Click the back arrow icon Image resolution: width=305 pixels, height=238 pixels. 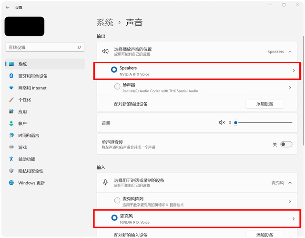[x=8, y=8]
